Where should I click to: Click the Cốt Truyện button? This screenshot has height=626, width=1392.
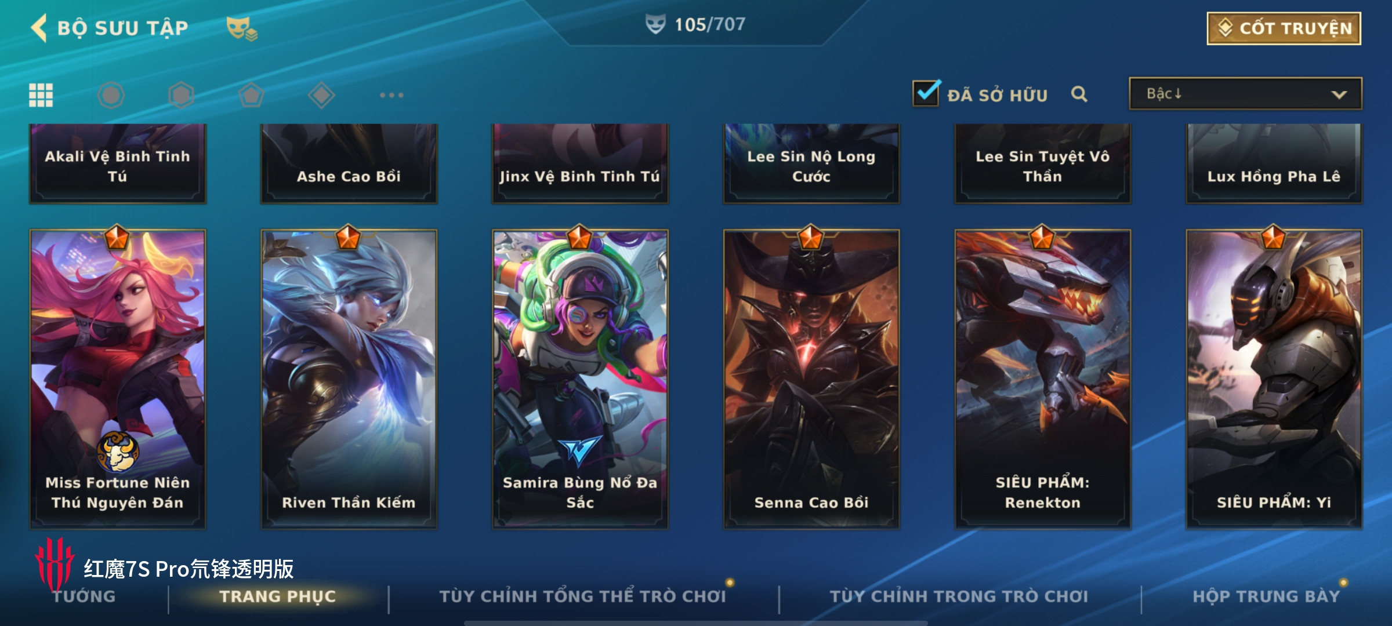pos(1284,28)
